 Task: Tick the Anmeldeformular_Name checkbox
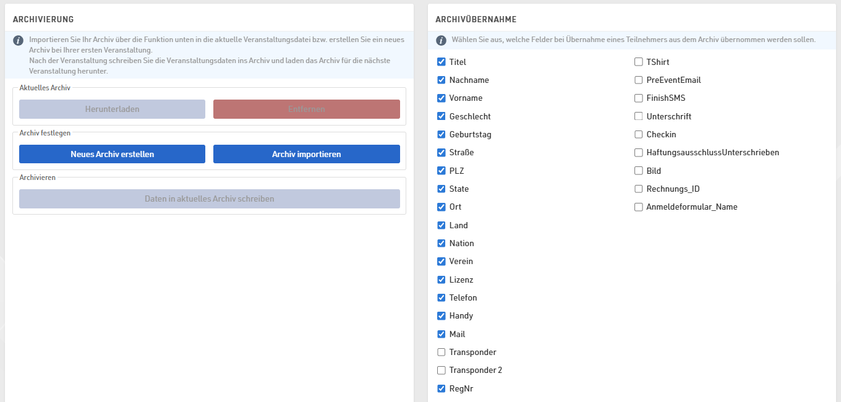point(638,207)
